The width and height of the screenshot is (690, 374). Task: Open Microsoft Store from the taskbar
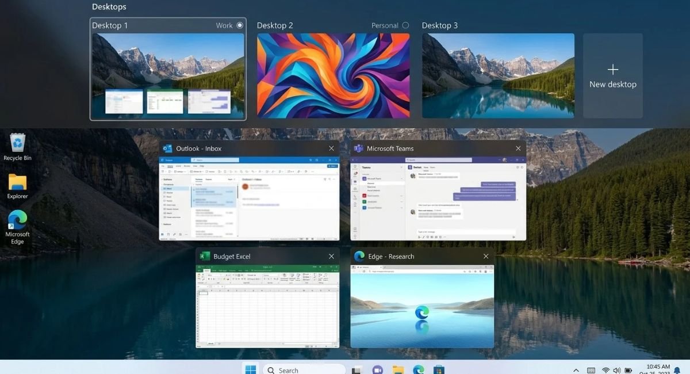(x=439, y=370)
